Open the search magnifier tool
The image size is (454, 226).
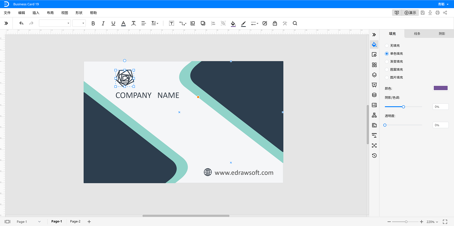[295, 23]
